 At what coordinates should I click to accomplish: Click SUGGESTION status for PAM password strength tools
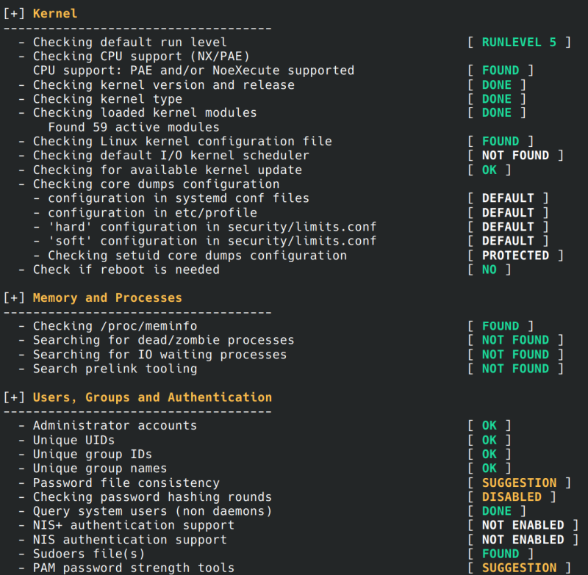click(x=519, y=568)
